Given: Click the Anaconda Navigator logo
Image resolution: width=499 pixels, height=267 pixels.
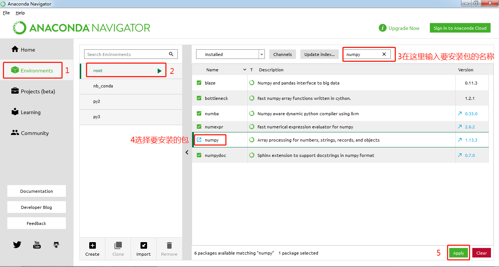Looking at the screenshot, I should coord(82,28).
